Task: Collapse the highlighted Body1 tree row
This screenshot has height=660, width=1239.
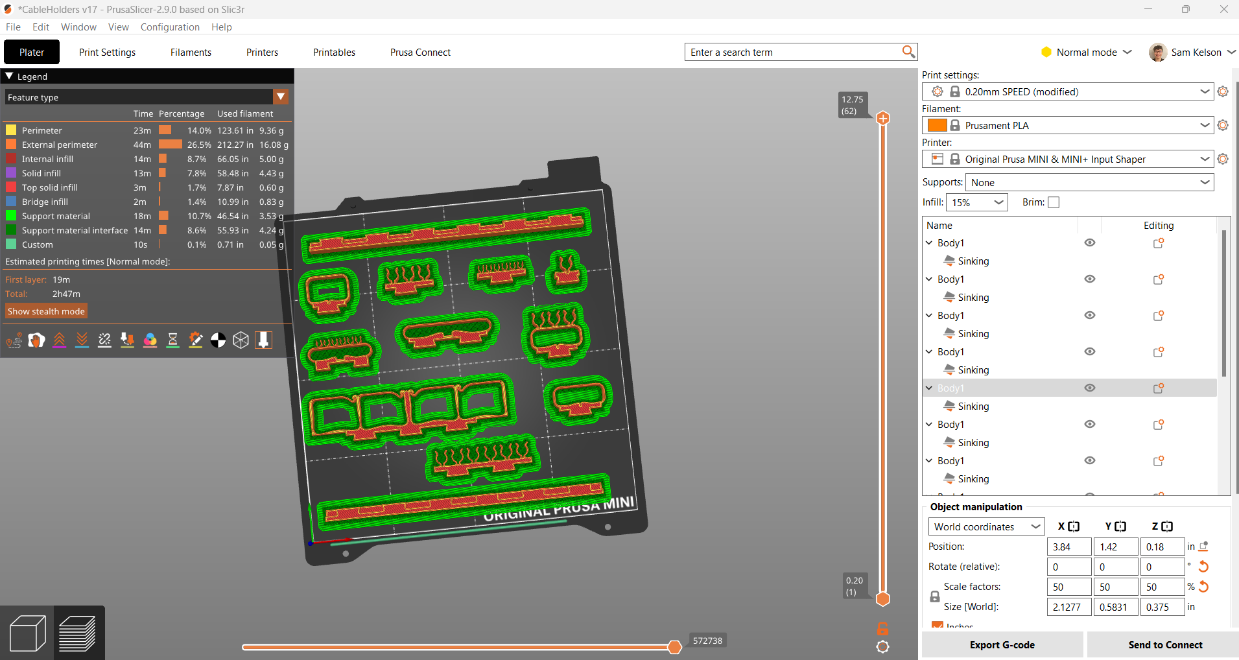Action: click(929, 388)
